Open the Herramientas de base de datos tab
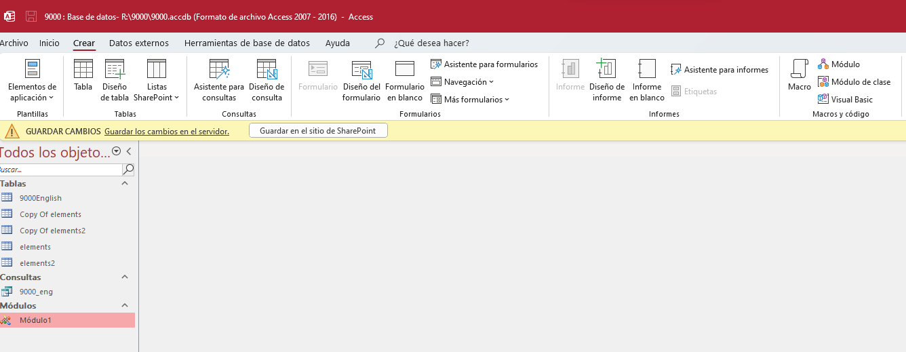The image size is (906, 352). [x=247, y=43]
